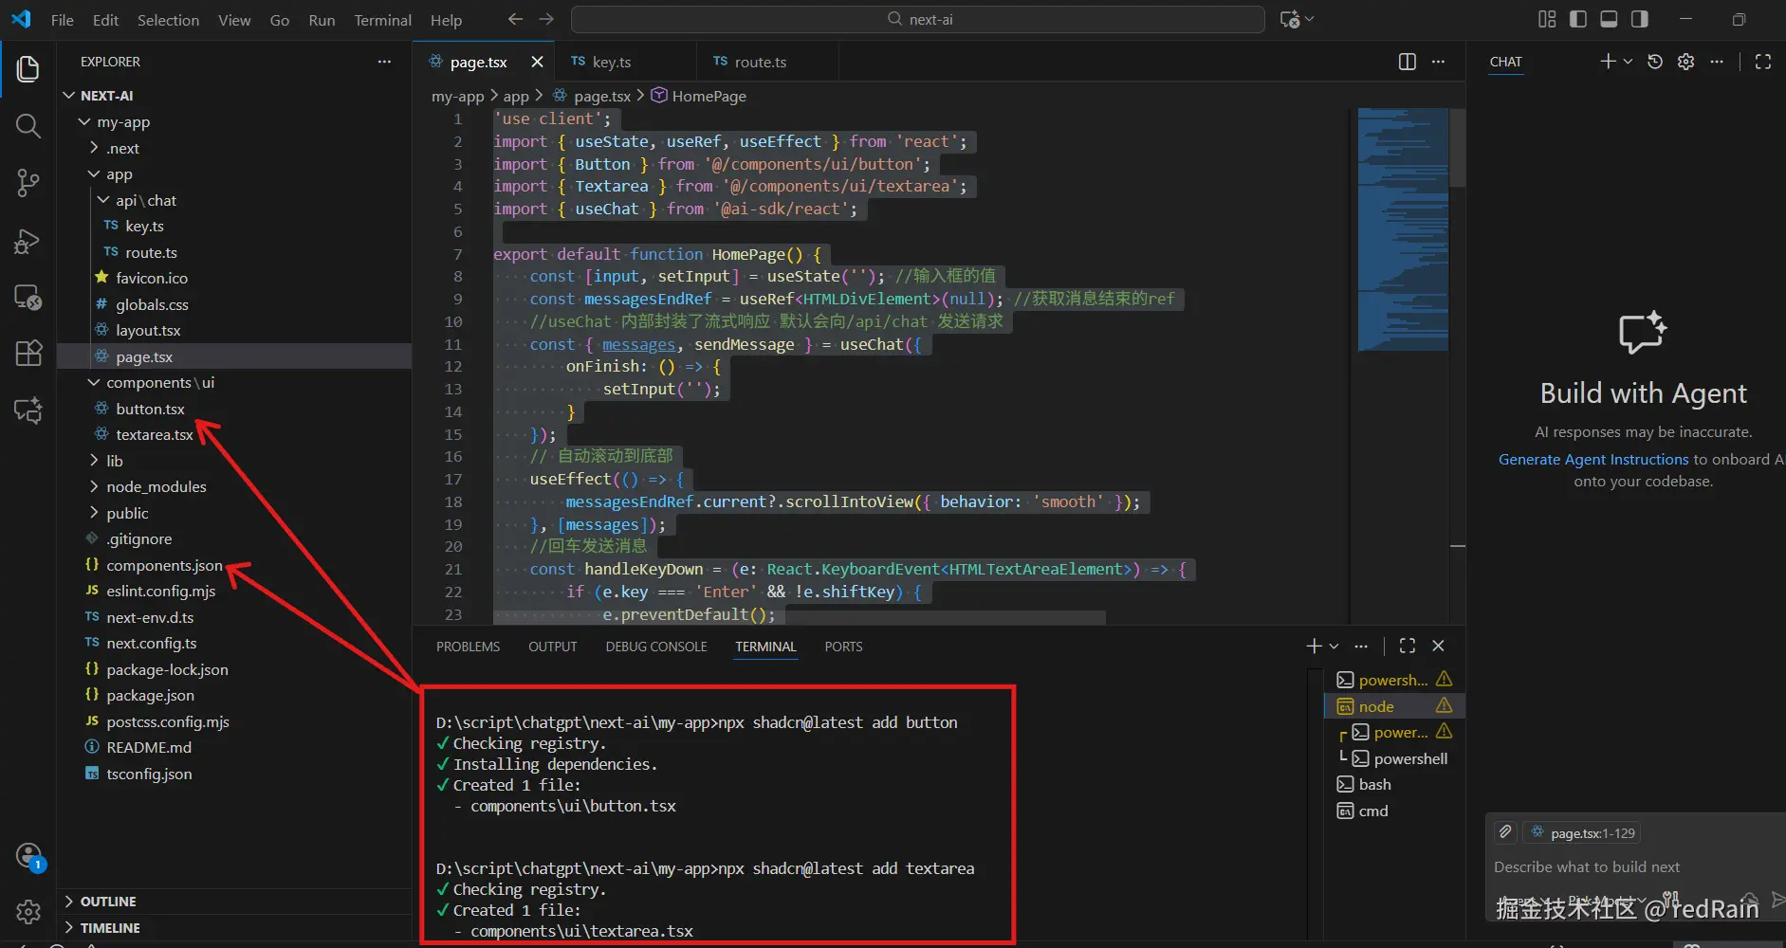The width and height of the screenshot is (1786, 948).
Task: Open the Terminal menu
Action: point(382,20)
